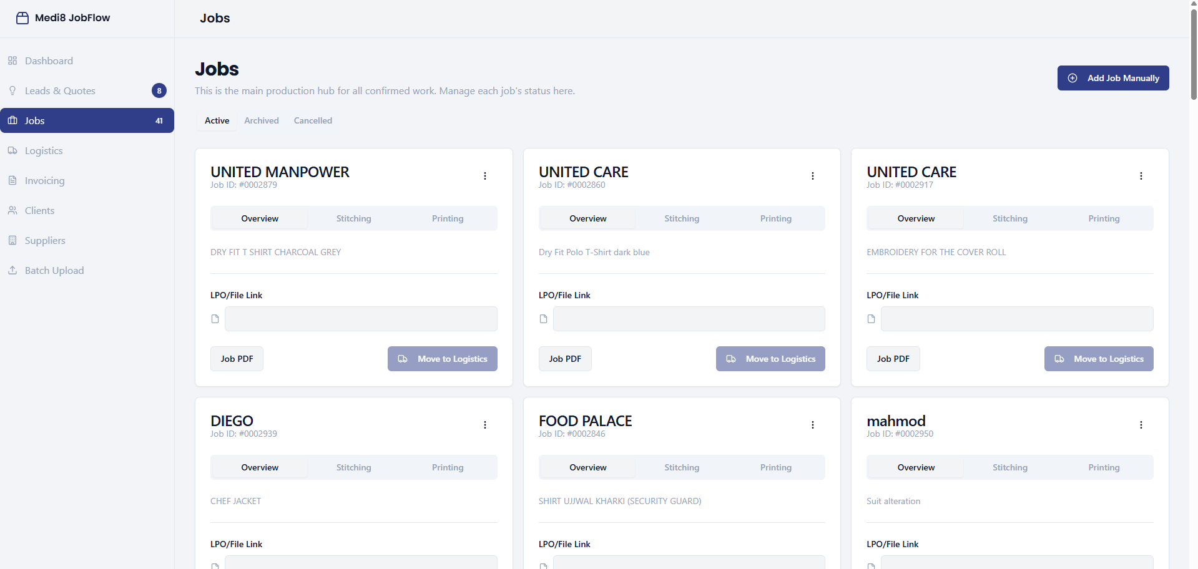Move the UNITED MANPOWER job to Logistics
Image resolution: width=1198 pixels, height=569 pixels.
tap(443, 359)
